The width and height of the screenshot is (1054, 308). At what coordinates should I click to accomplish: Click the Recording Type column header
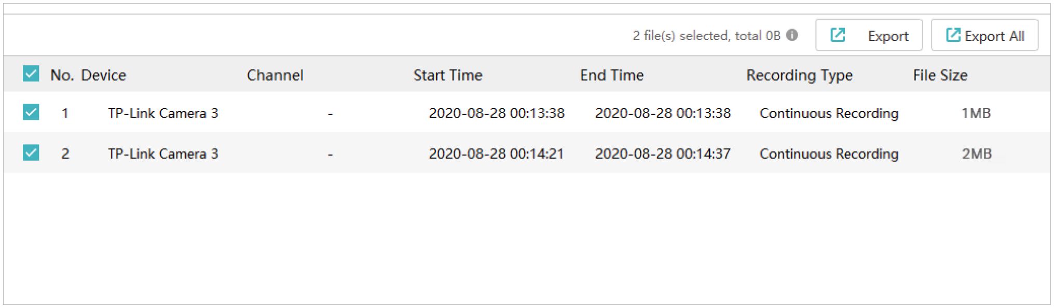[x=799, y=75]
